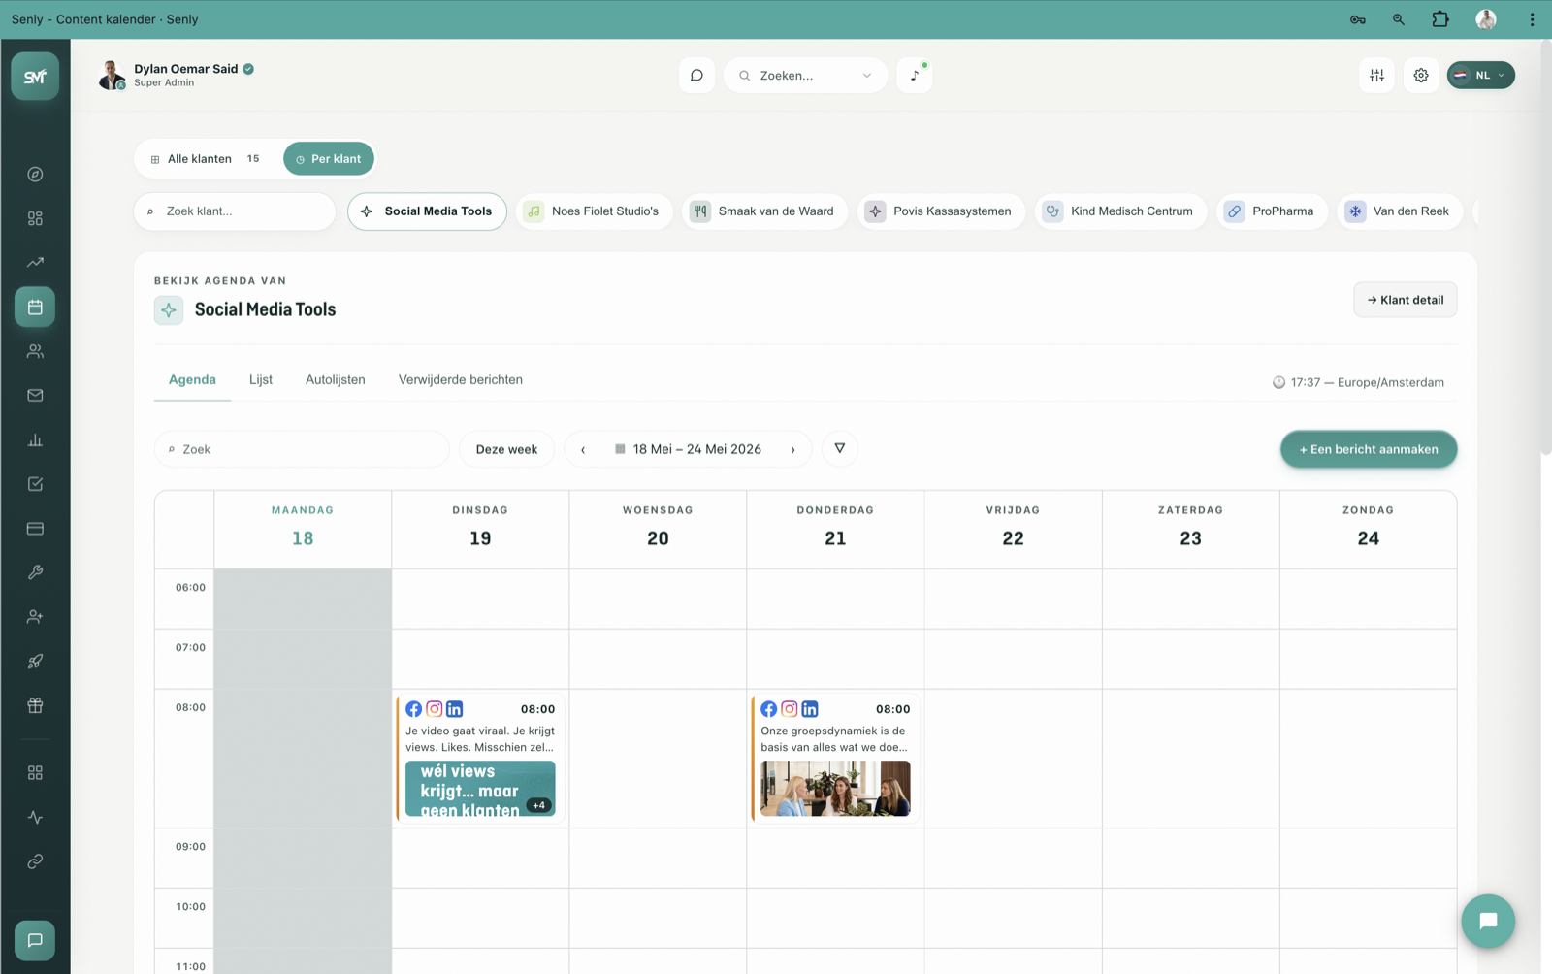Open the chain link icon in sidebar
This screenshot has height=974, width=1552.
[x=35, y=861]
